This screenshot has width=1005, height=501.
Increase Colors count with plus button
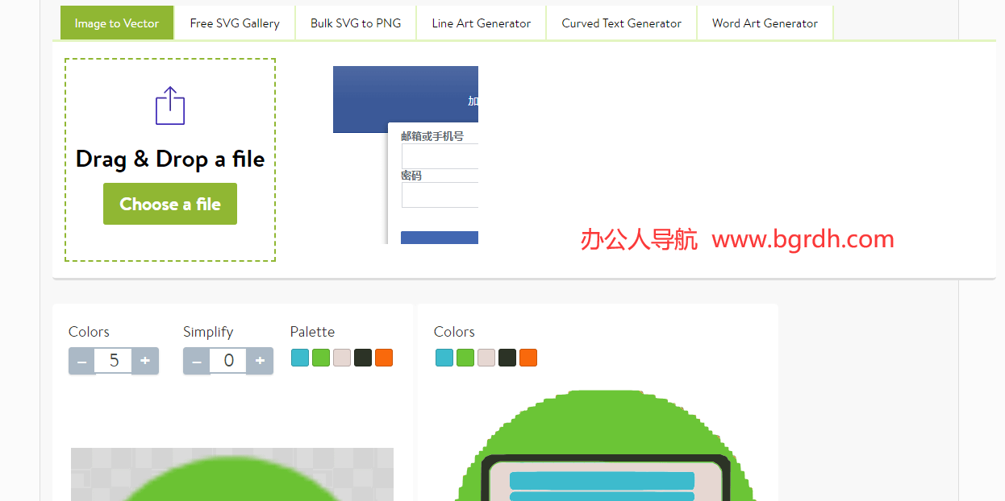pyautogui.click(x=145, y=361)
